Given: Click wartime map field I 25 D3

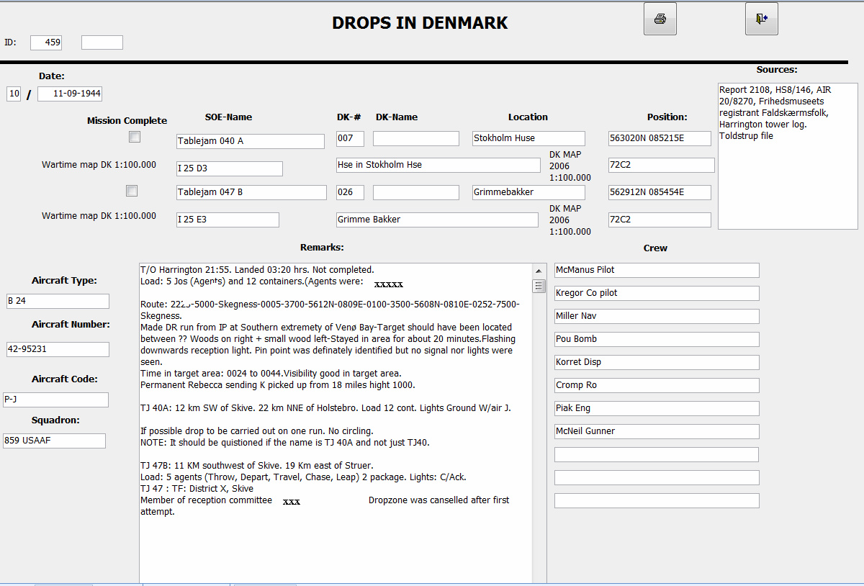Looking at the screenshot, I should point(230,168).
